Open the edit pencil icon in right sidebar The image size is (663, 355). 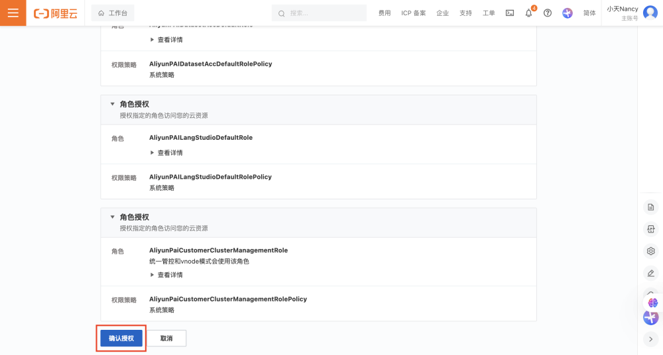[x=651, y=273]
